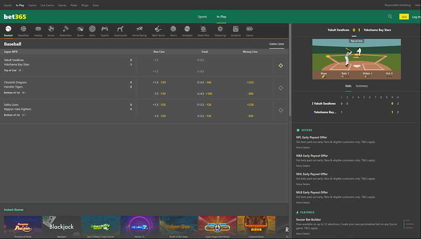The width and height of the screenshot is (421, 239).
Task: Open Super Mega Ultra Wheel thumbnail
Action: 217,226
